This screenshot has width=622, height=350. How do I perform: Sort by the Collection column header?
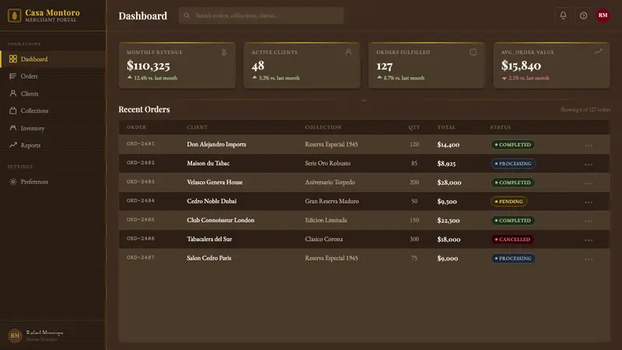coord(323,127)
